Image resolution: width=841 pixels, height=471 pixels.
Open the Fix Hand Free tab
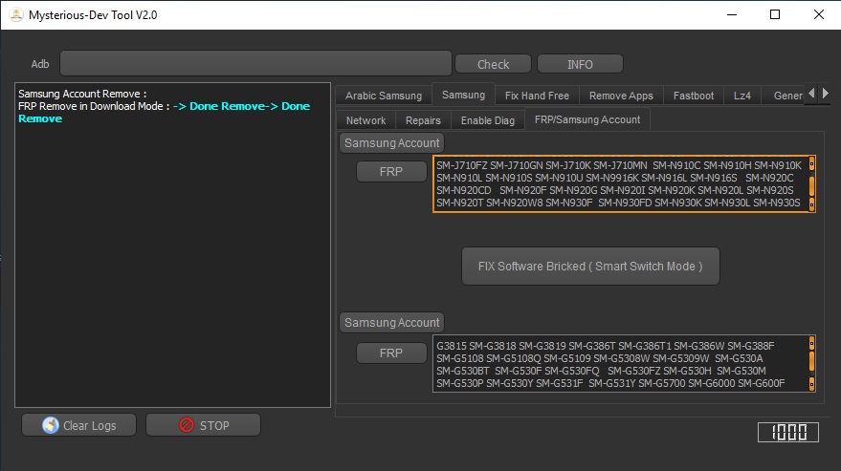coord(537,96)
